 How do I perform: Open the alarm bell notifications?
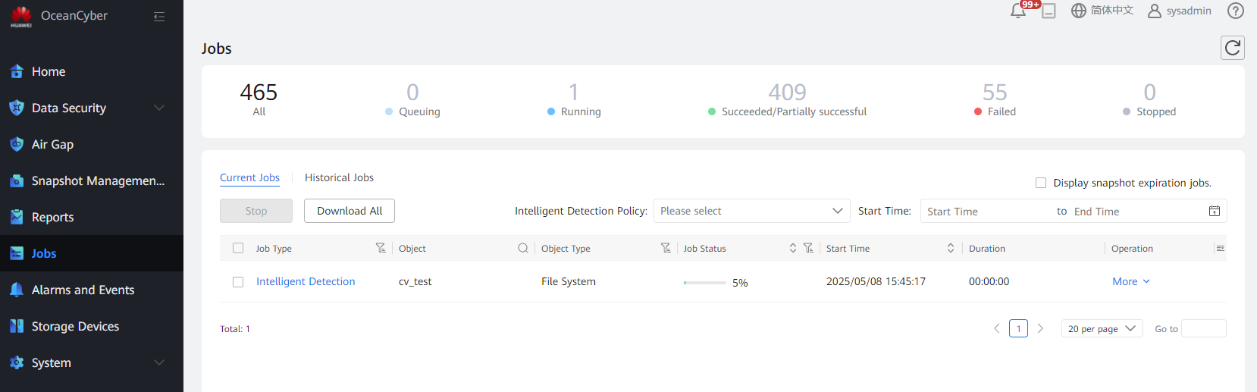[1018, 11]
